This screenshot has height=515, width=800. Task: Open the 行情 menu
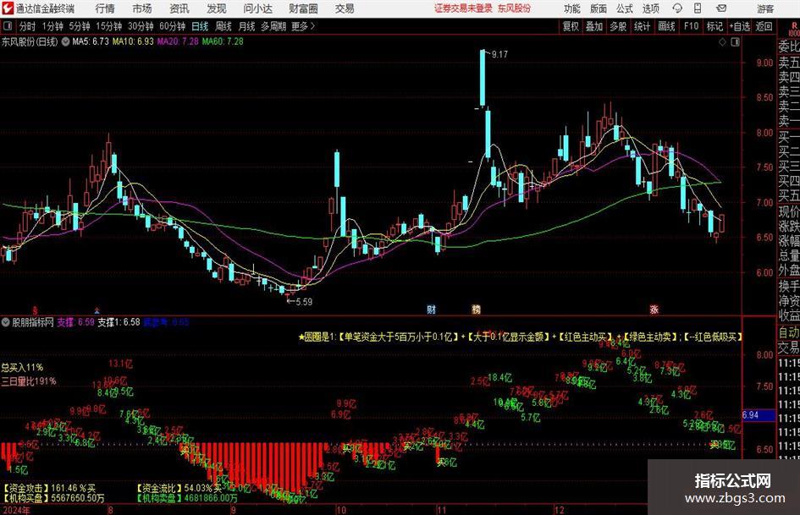click(x=105, y=8)
